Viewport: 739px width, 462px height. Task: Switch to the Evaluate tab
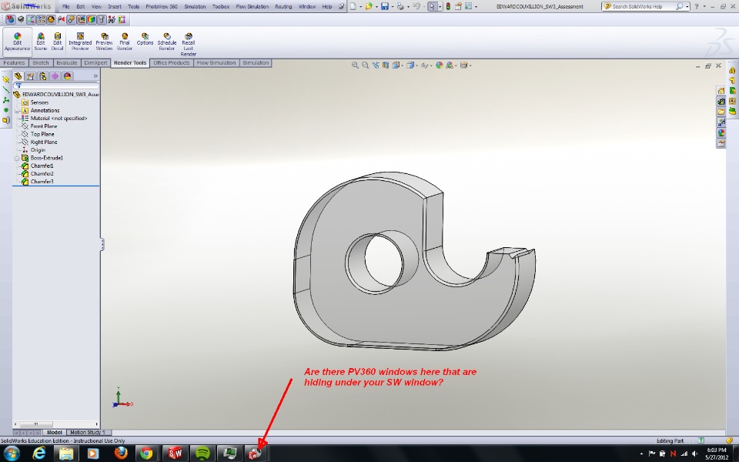tap(66, 62)
